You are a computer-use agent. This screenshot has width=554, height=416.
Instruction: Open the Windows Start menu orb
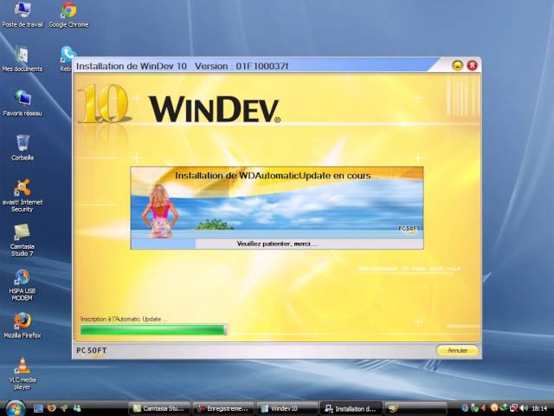tap(16, 408)
